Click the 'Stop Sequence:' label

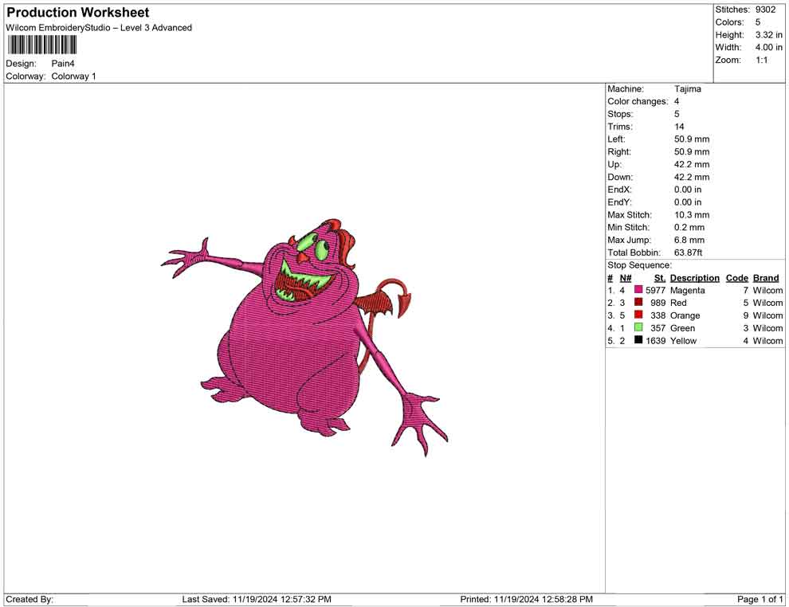pos(639,265)
